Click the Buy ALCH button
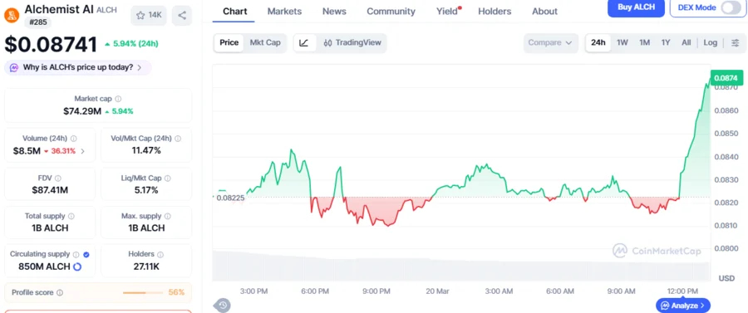This screenshot has width=748, height=313. click(636, 7)
